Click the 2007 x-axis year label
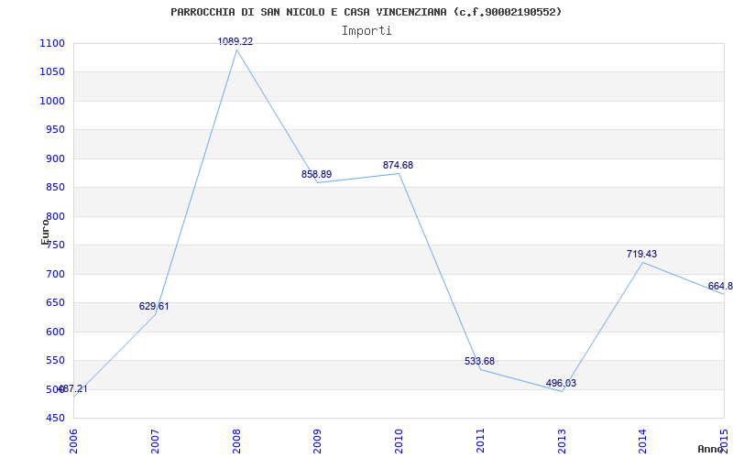Viewport: 733px width, 458px height. (155, 442)
